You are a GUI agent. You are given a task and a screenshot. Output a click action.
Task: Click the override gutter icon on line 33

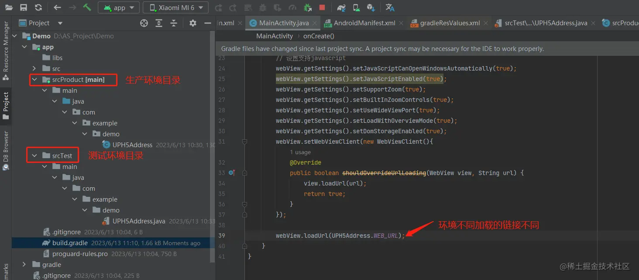(x=232, y=173)
